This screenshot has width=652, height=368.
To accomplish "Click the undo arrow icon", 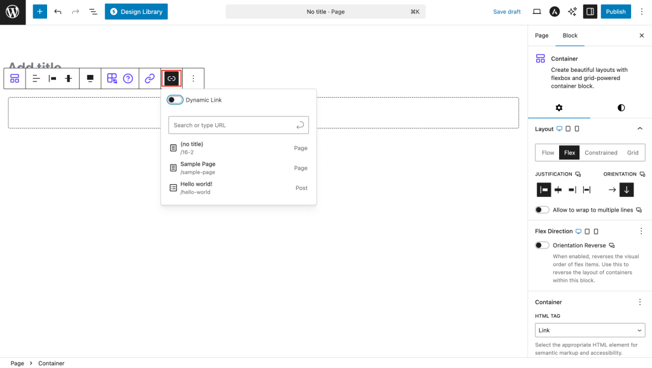I will [x=58, y=11].
